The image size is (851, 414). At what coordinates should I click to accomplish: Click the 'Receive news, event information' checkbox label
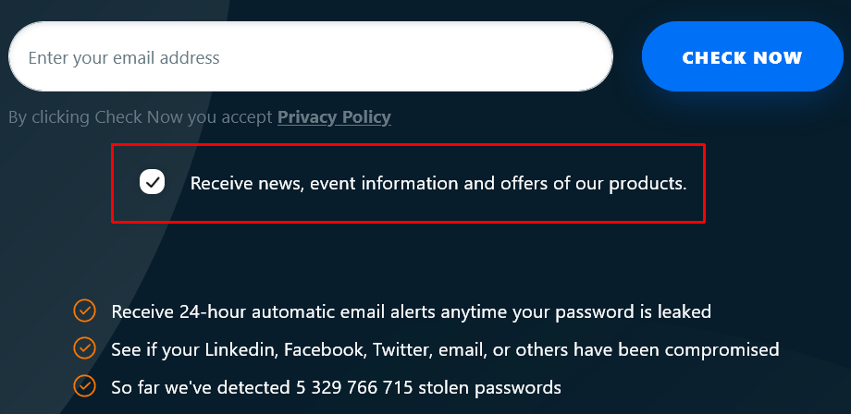[438, 183]
